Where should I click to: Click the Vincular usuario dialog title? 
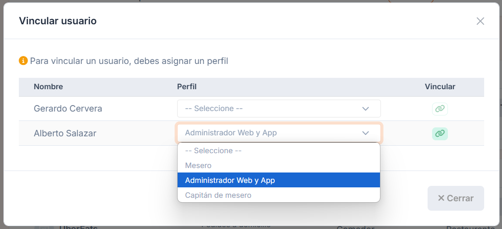pyautogui.click(x=58, y=21)
